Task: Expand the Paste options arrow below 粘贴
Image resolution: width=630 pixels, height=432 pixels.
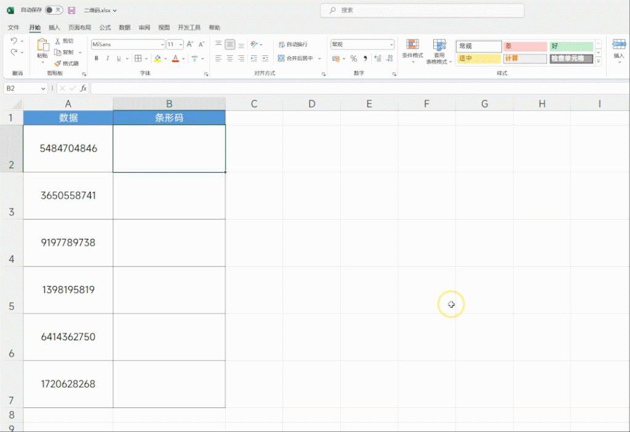Action: (x=42, y=62)
